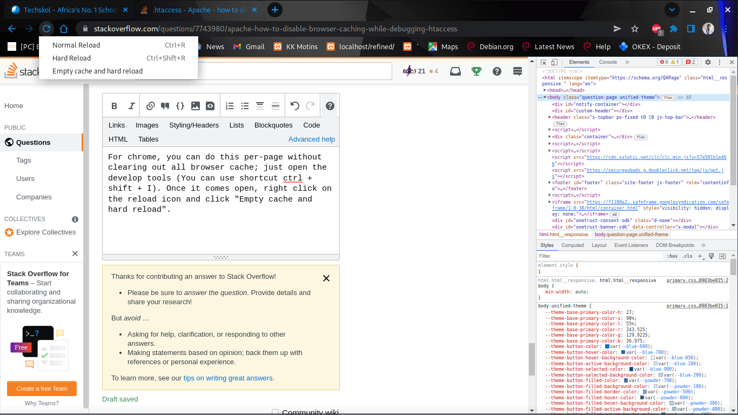Expand the div class container node
Viewport: 738px width, 415px height.
point(549,137)
